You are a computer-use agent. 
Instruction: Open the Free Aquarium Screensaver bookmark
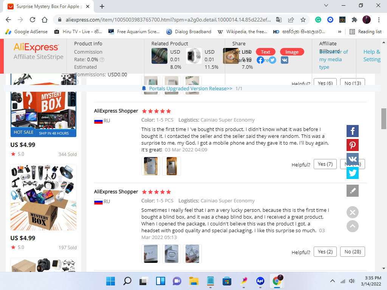(x=134, y=32)
